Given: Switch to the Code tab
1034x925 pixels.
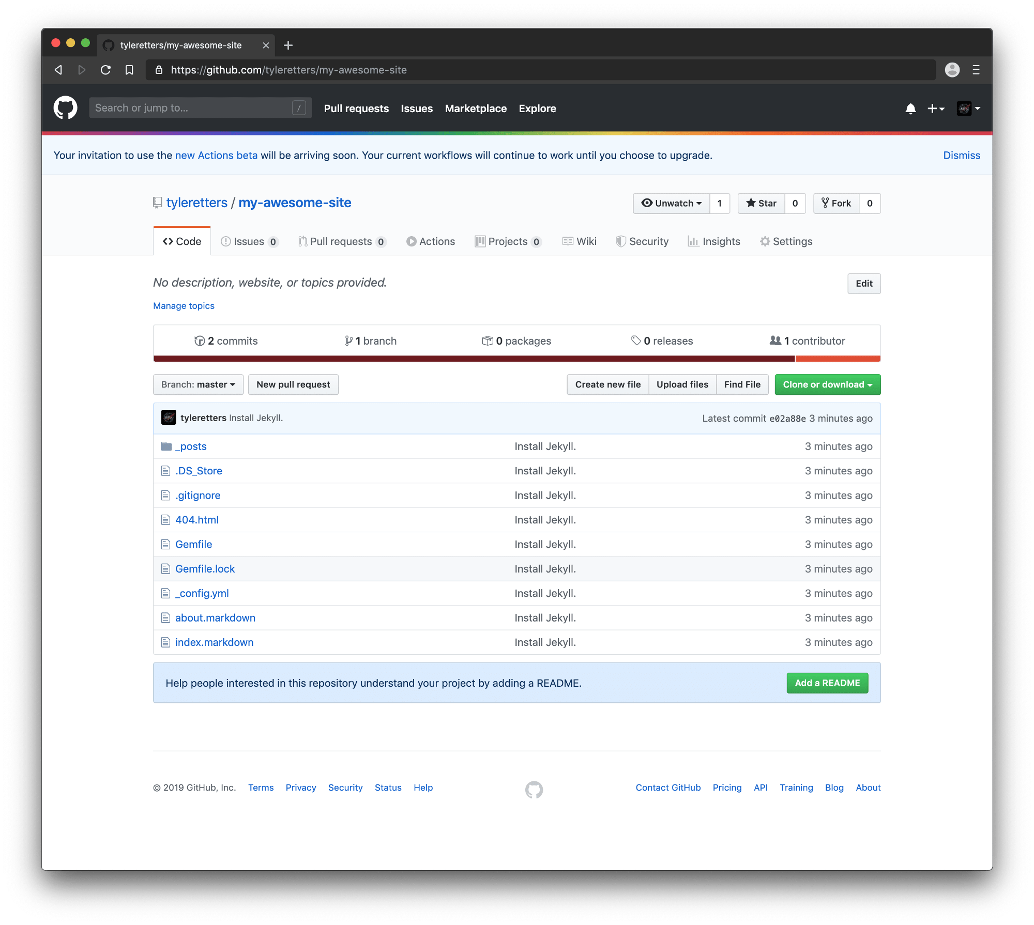Looking at the screenshot, I should [182, 241].
